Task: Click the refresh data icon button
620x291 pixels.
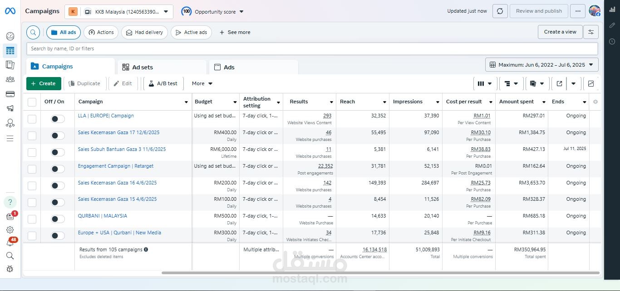Action: point(500,11)
